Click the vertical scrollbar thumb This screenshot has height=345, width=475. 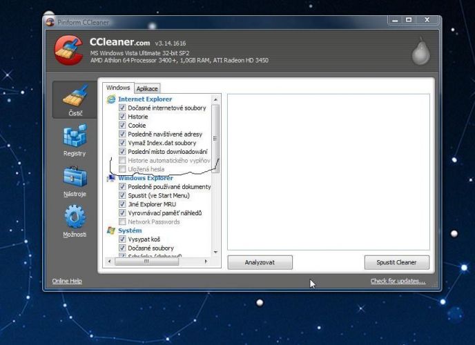click(x=215, y=139)
